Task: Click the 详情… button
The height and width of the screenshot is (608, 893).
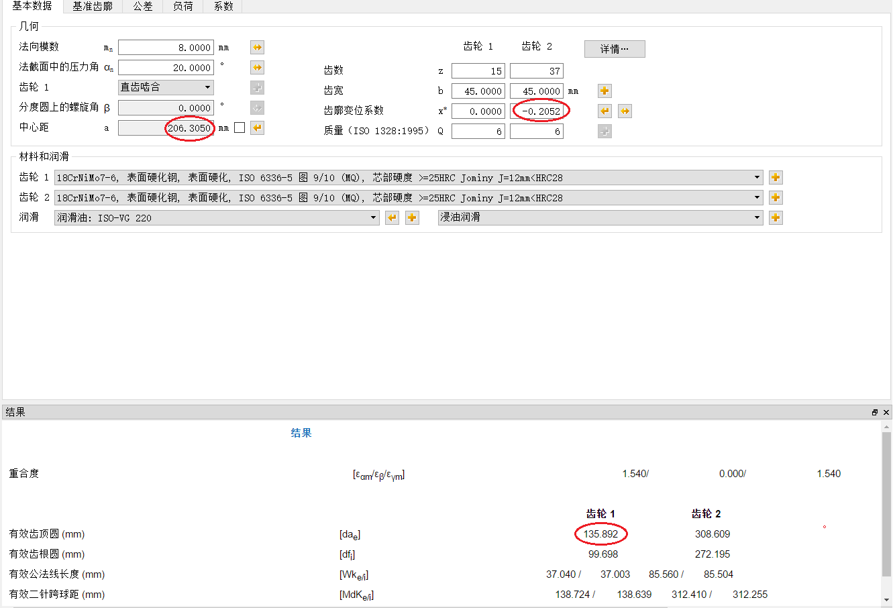Action: coord(615,49)
